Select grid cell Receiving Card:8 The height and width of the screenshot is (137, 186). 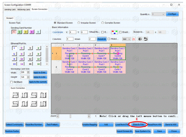point(118,53)
